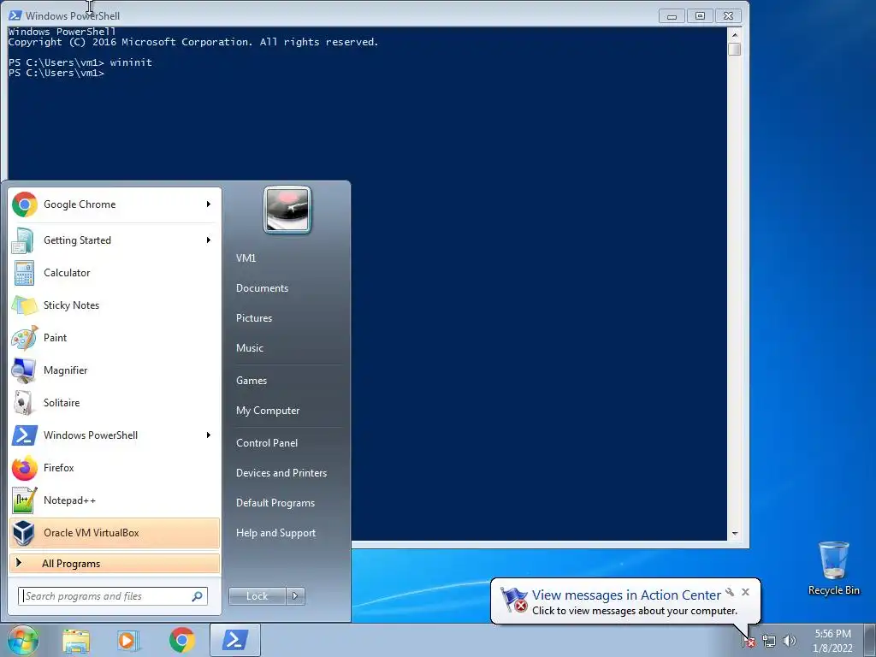The height and width of the screenshot is (657, 876).
Task: Open Documents library
Action: [x=262, y=288]
